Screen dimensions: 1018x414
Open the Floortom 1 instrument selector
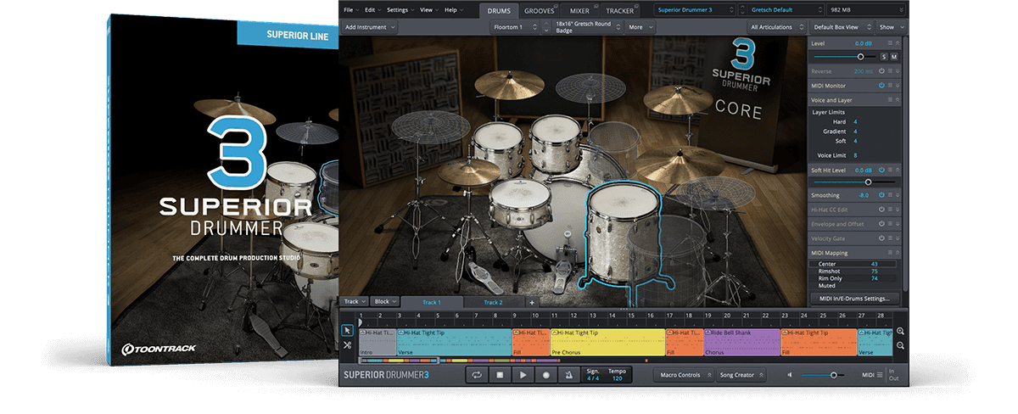click(514, 27)
